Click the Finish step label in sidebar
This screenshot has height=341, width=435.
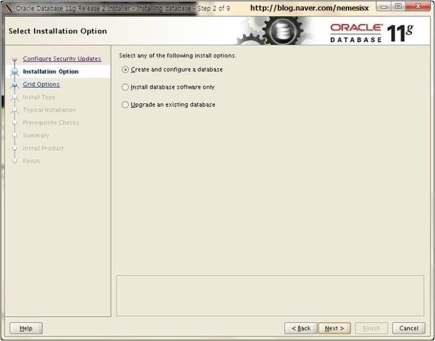tap(31, 161)
